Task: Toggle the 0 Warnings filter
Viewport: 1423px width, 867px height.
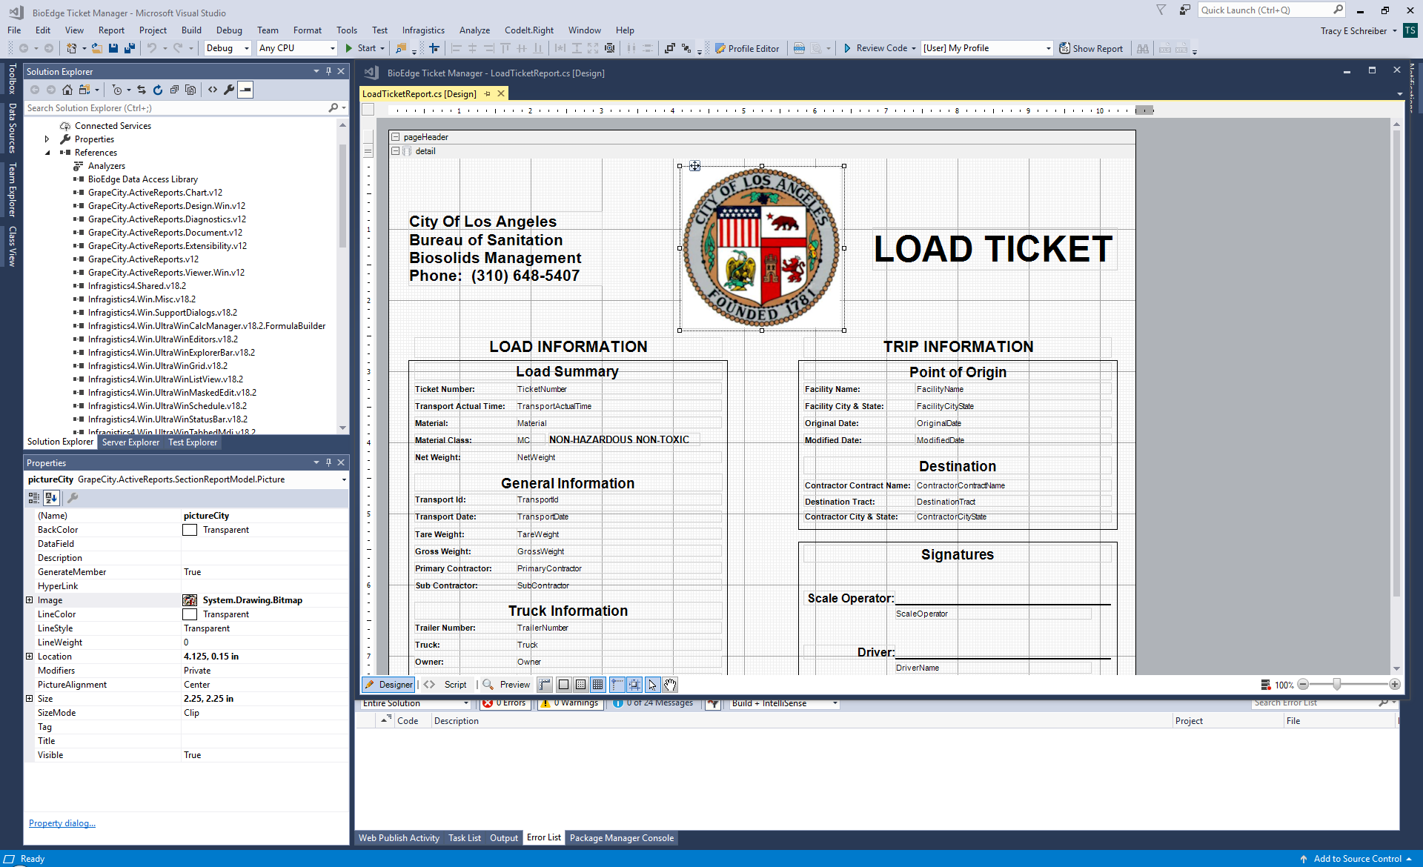Action: coord(570,703)
